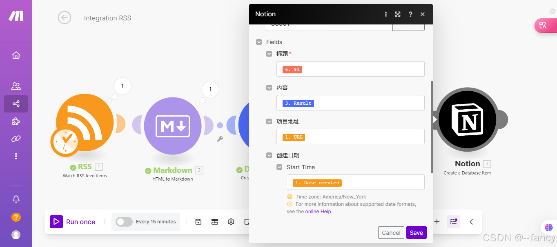The image size is (557, 247).
Task: Collapse the Fields section
Action: 259,42
